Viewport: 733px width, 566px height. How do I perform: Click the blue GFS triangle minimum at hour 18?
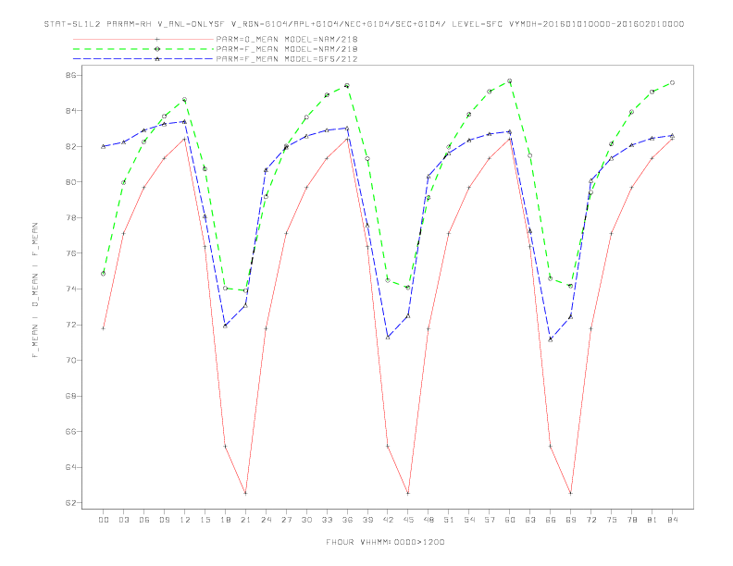[225, 326]
